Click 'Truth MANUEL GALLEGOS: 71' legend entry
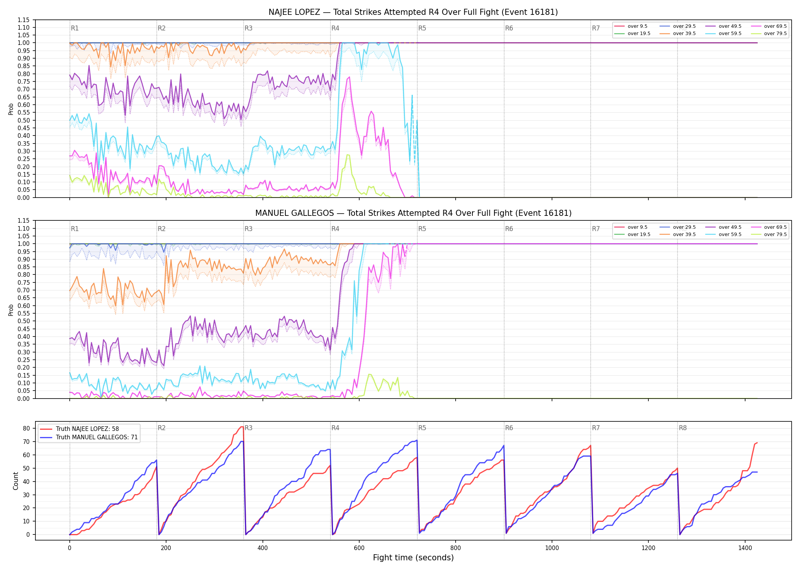Viewport: 800px width, 571px height. [89, 437]
